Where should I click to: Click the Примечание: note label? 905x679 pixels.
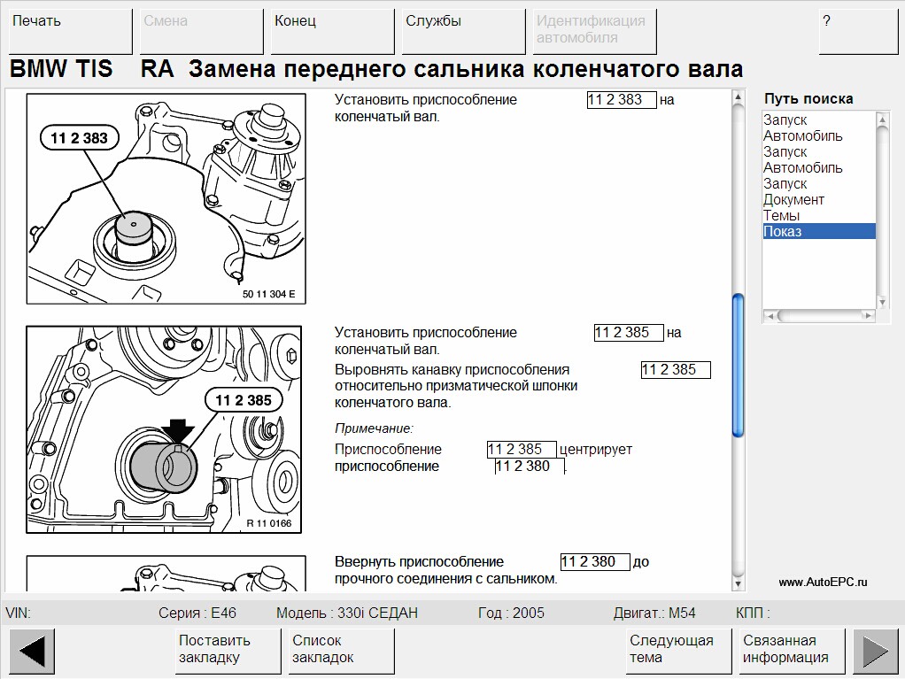374,428
